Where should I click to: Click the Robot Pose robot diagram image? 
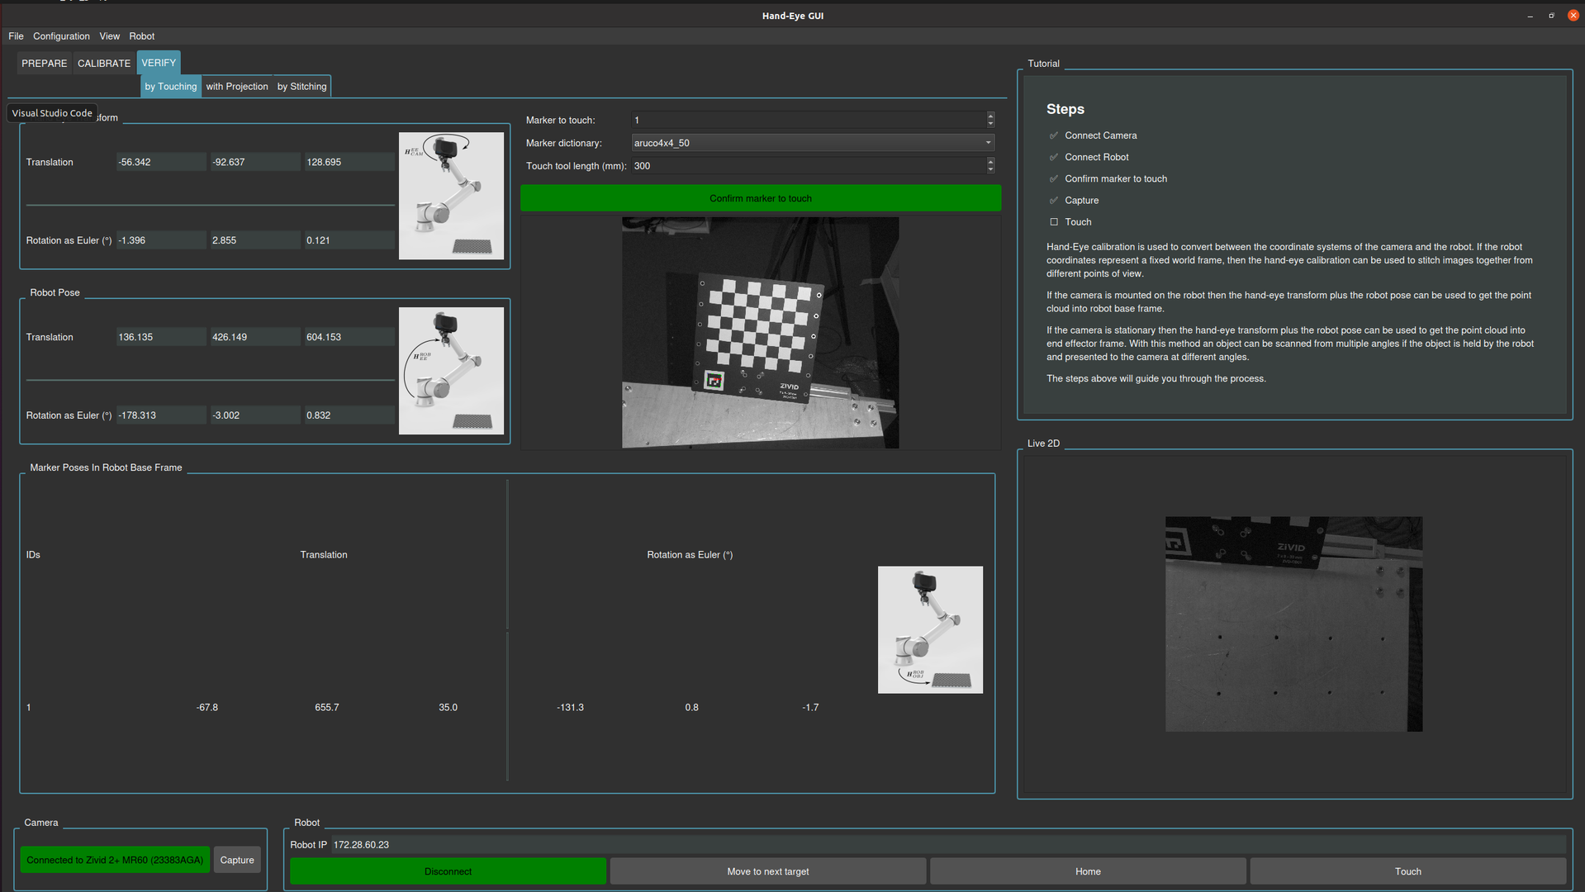[451, 371]
